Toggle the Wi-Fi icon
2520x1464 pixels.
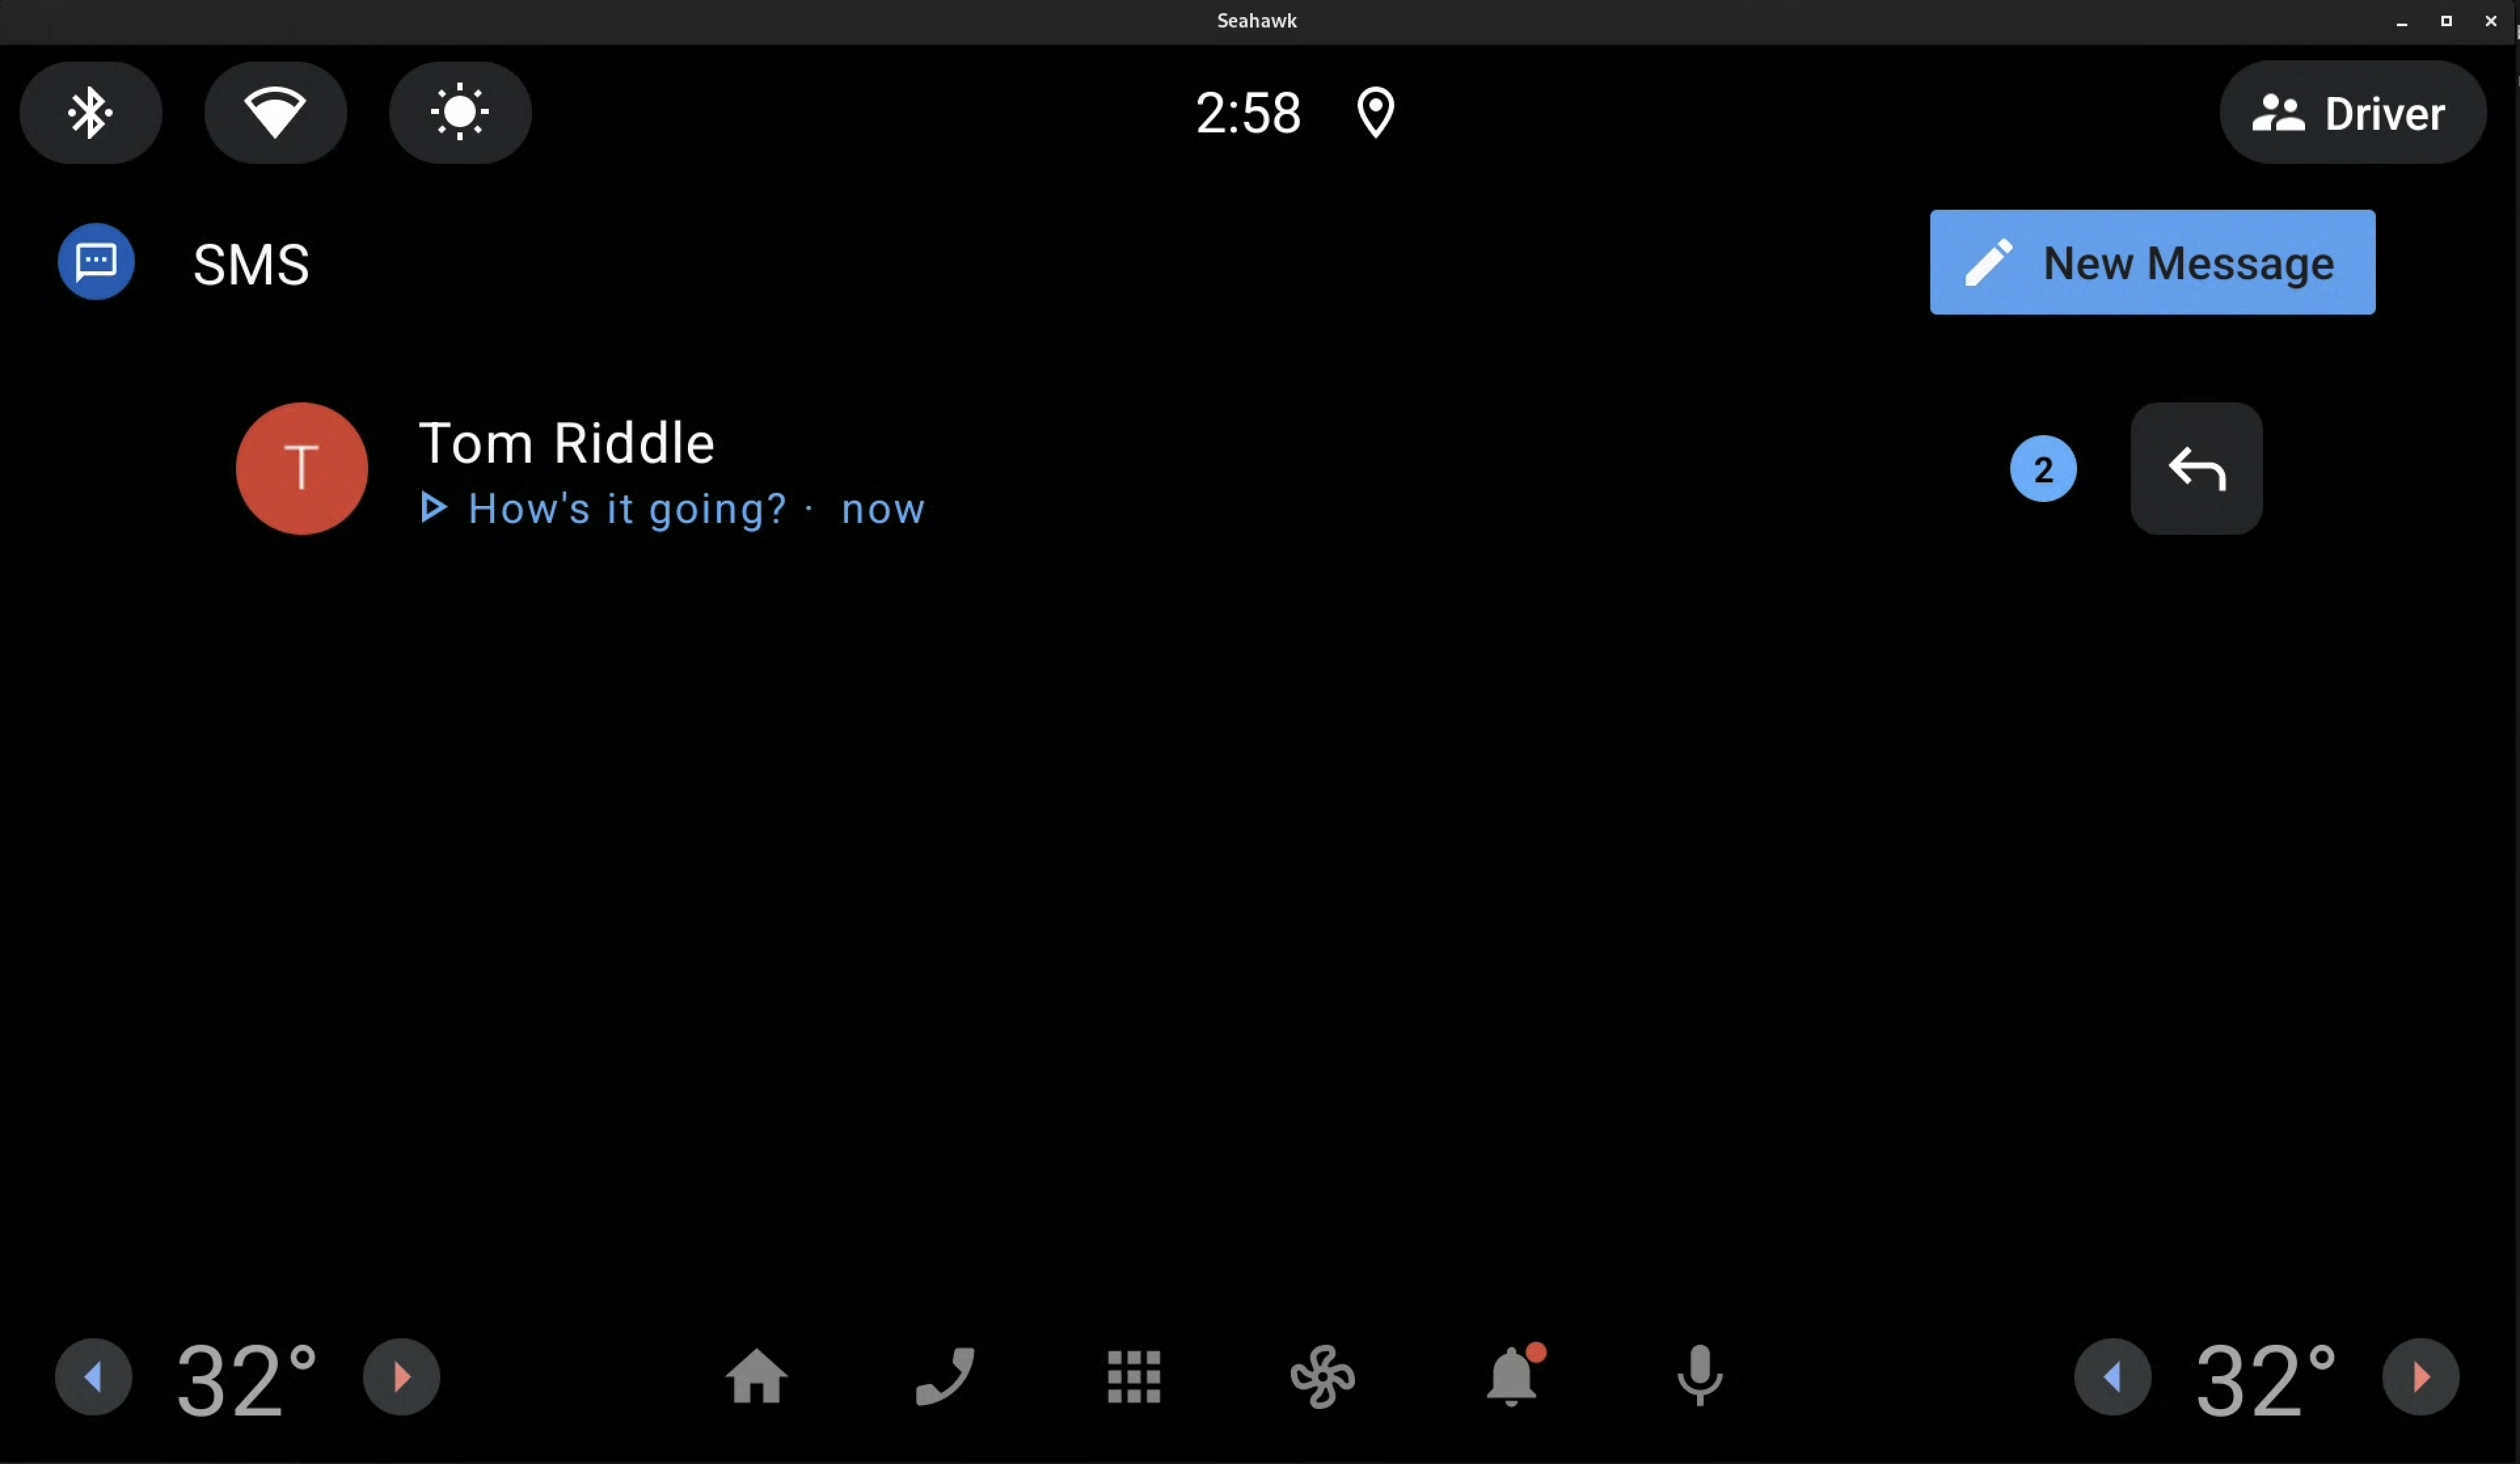[x=274, y=111]
